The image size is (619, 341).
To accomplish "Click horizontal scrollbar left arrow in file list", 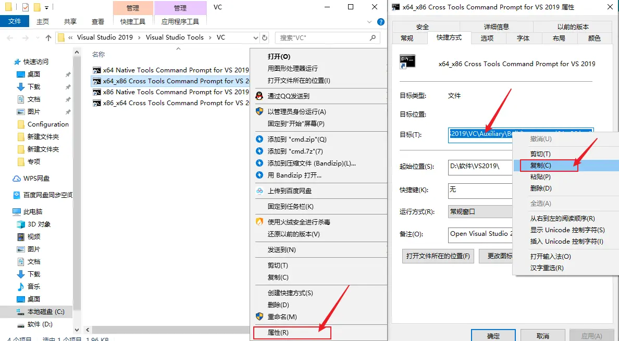I will coord(88,330).
